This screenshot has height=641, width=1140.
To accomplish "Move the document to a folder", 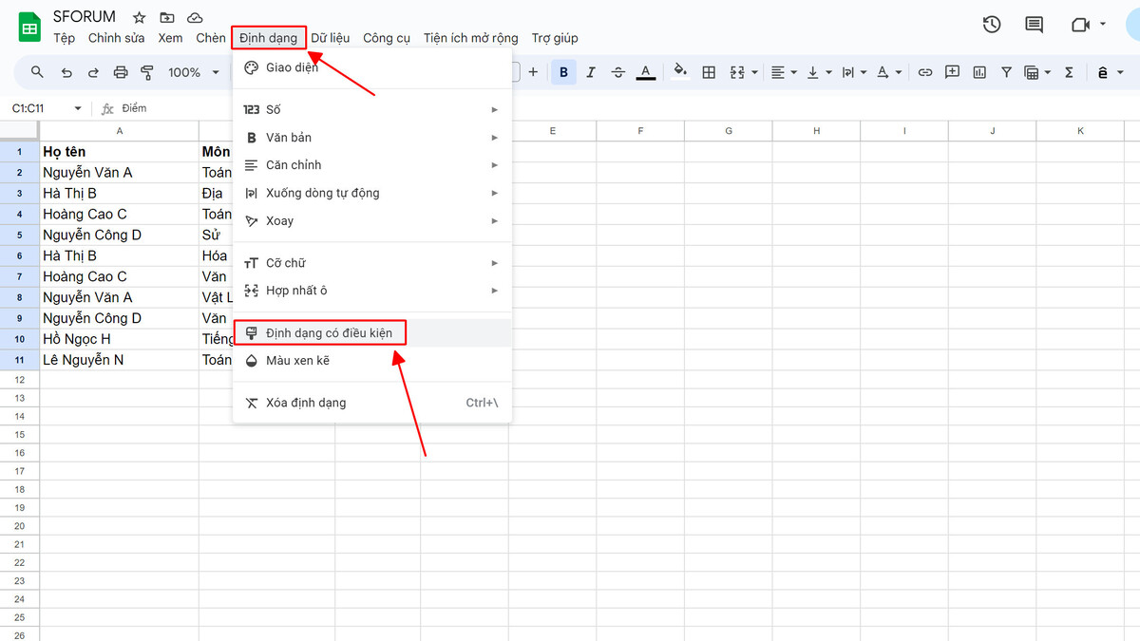I will pos(167,18).
